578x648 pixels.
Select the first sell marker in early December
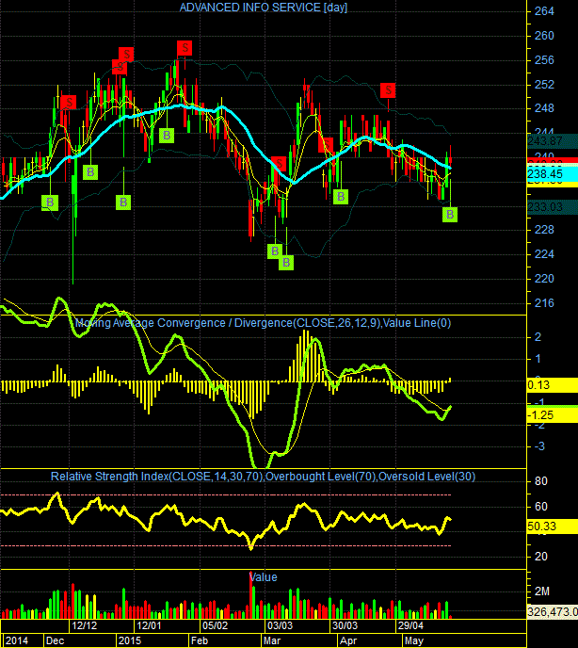[x=69, y=102]
